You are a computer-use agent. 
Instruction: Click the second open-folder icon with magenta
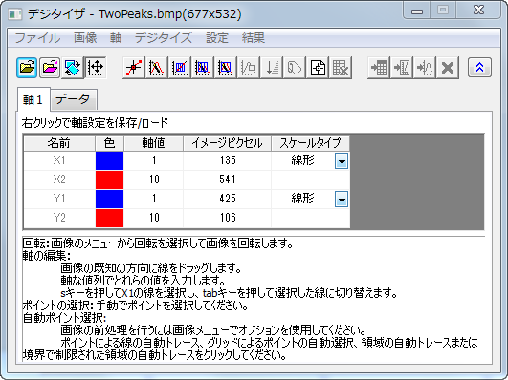(50, 68)
